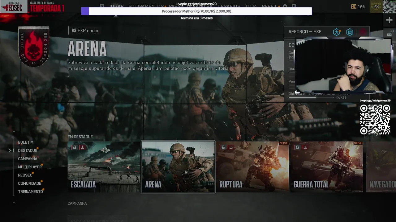Click the lock icon on Ruptura card
This screenshot has height=222, width=396.
[x=223, y=147]
